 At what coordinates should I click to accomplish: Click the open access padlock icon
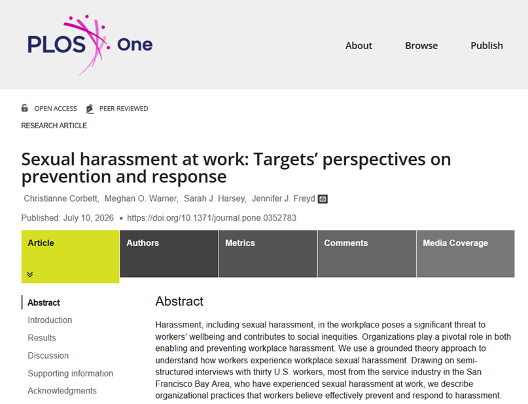coord(25,108)
